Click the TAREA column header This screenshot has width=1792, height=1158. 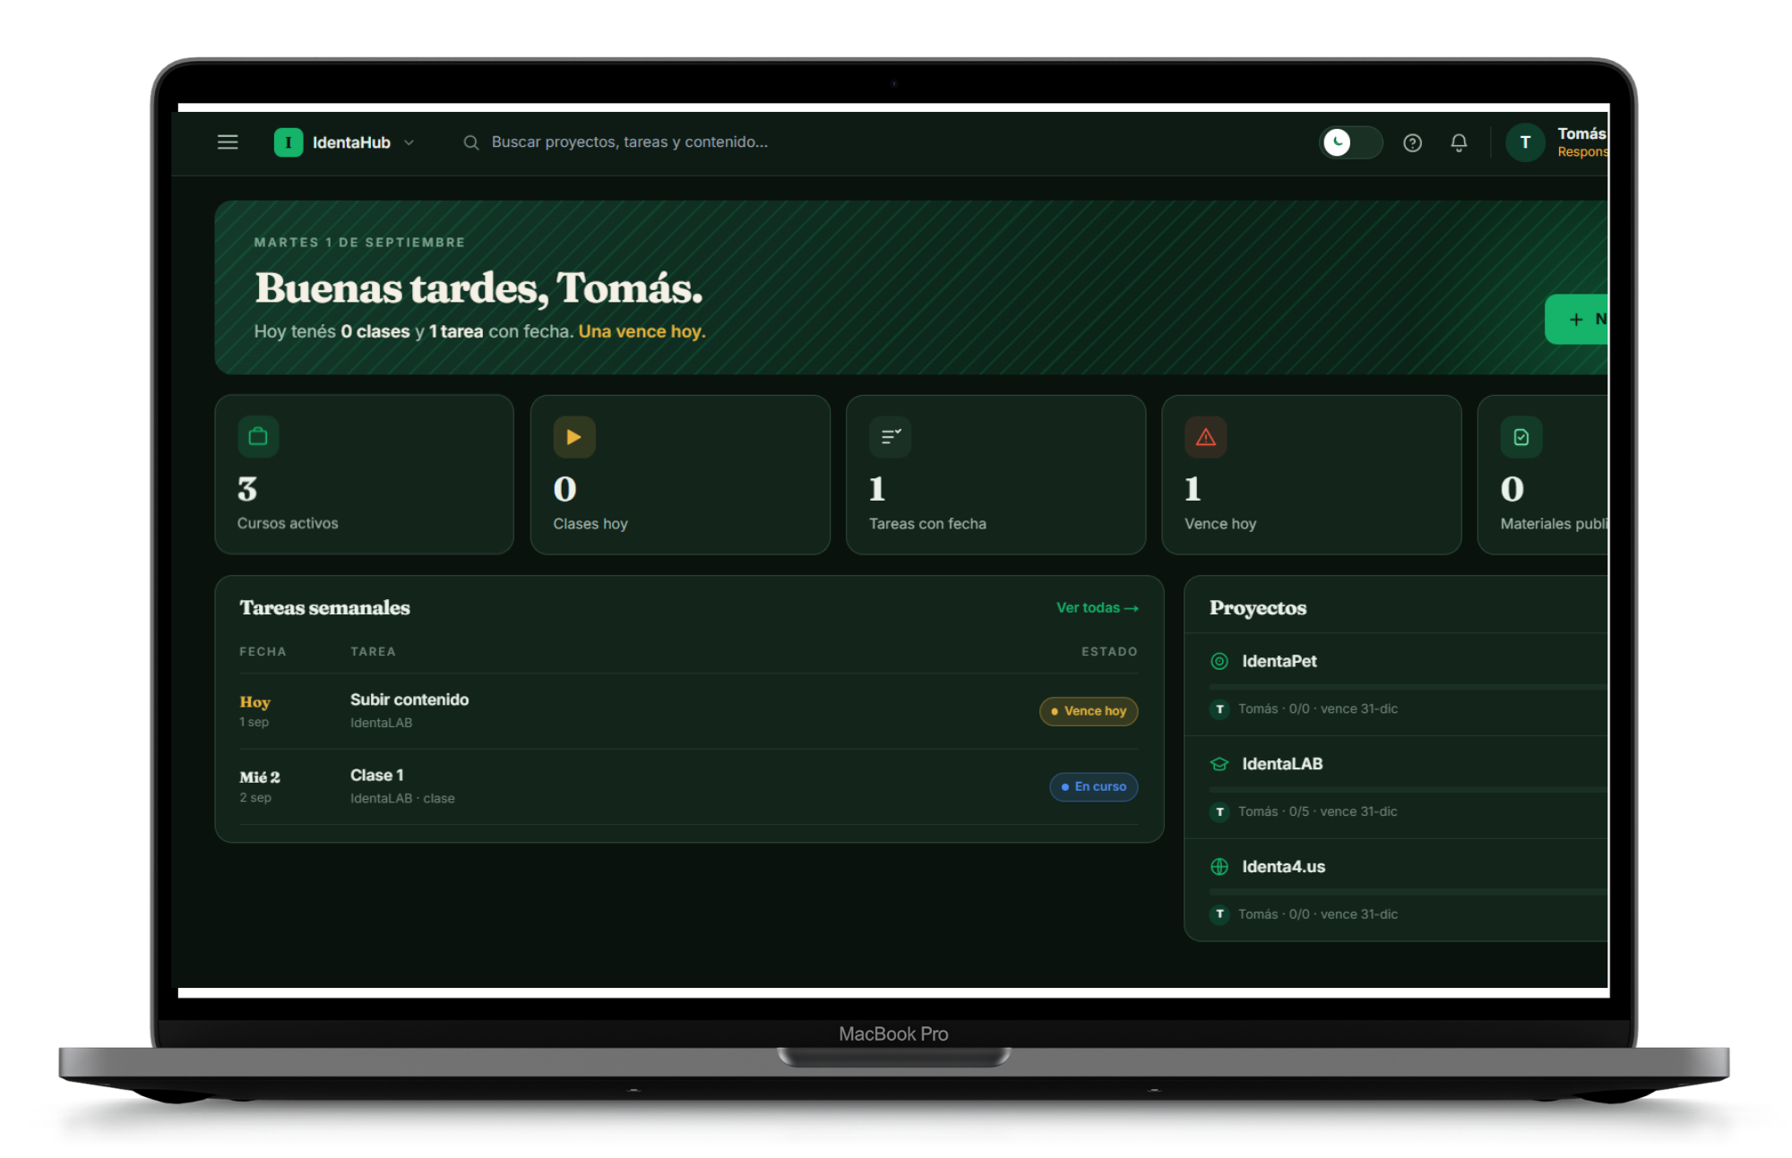pyautogui.click(x=373, y=651)
